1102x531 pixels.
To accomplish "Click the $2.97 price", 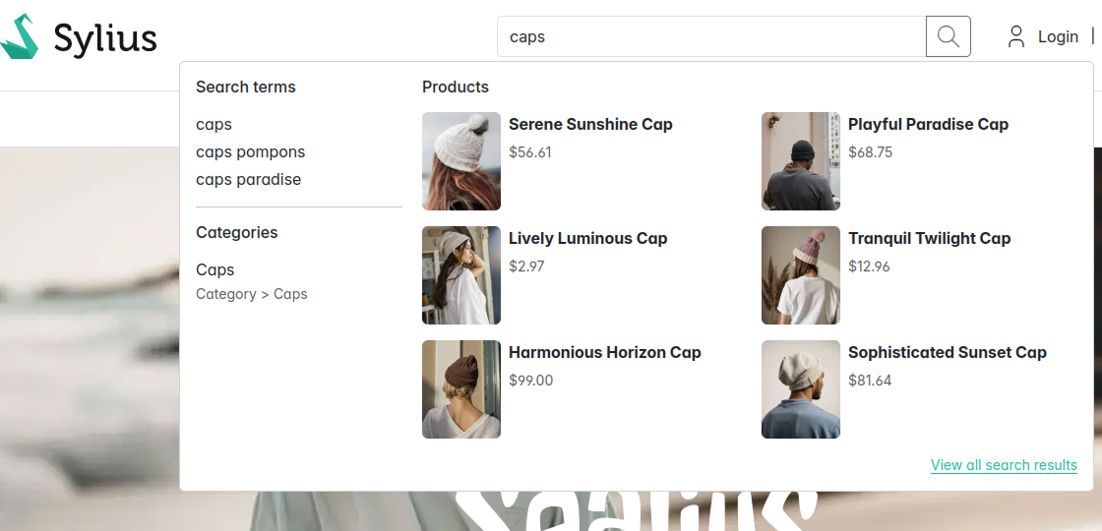I will click(526, 266).
